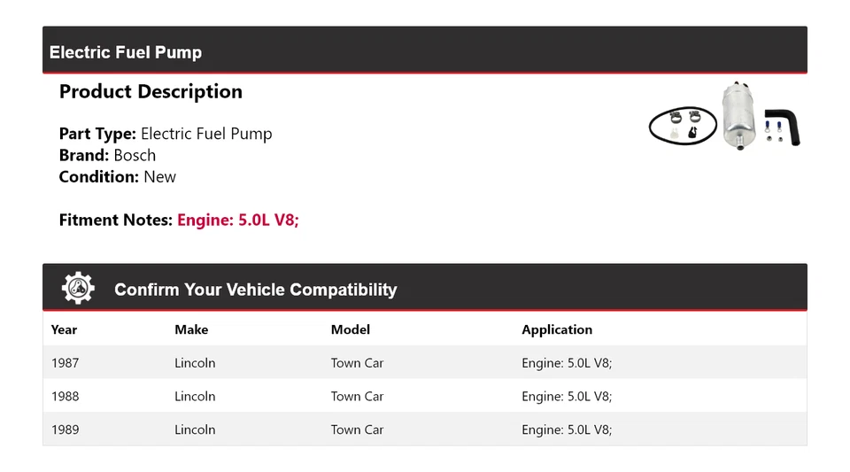
Task: Click Town Car in the 1987 row
Action: 357,363
